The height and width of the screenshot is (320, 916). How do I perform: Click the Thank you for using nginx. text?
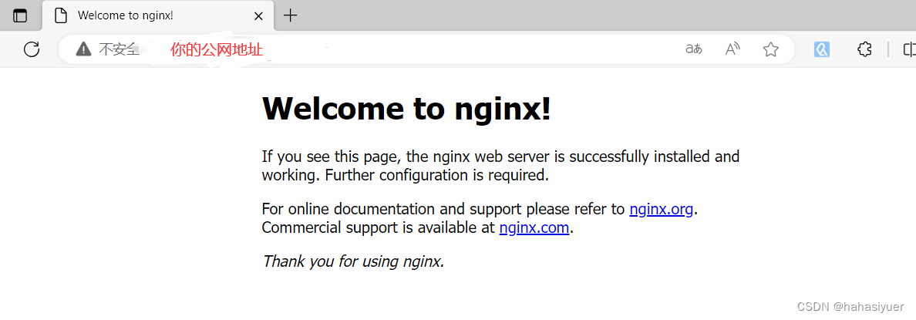tap(353, 261)
